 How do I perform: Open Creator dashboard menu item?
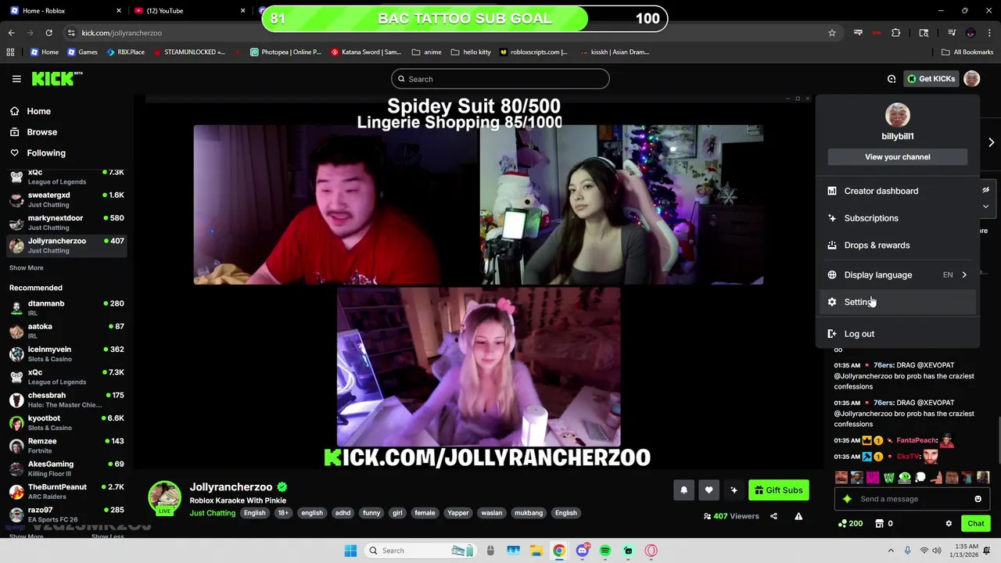(x=898, y=191)
